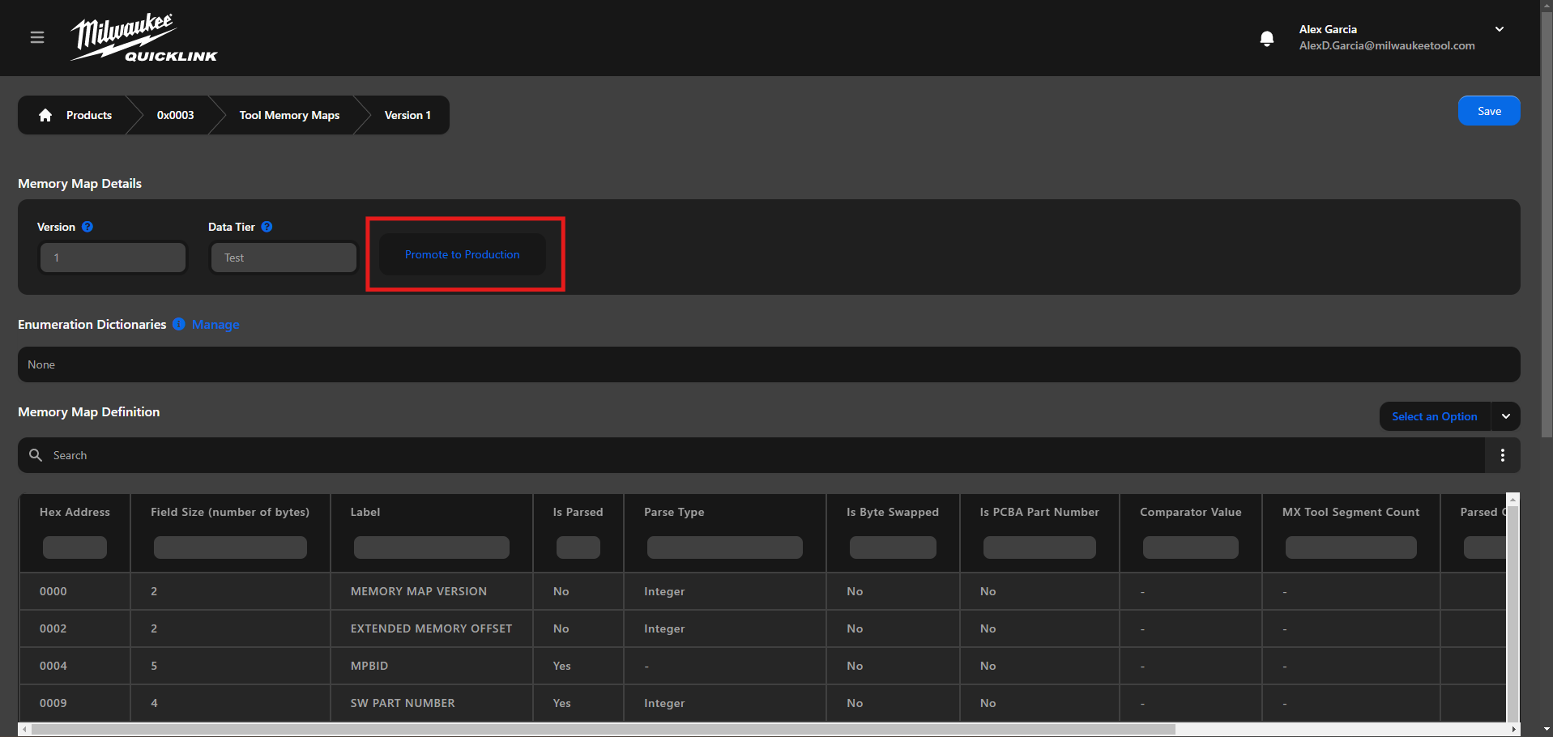Open the three-dot table options menu
Screen dimensions: 1553x737
[x=1503, y=455]
